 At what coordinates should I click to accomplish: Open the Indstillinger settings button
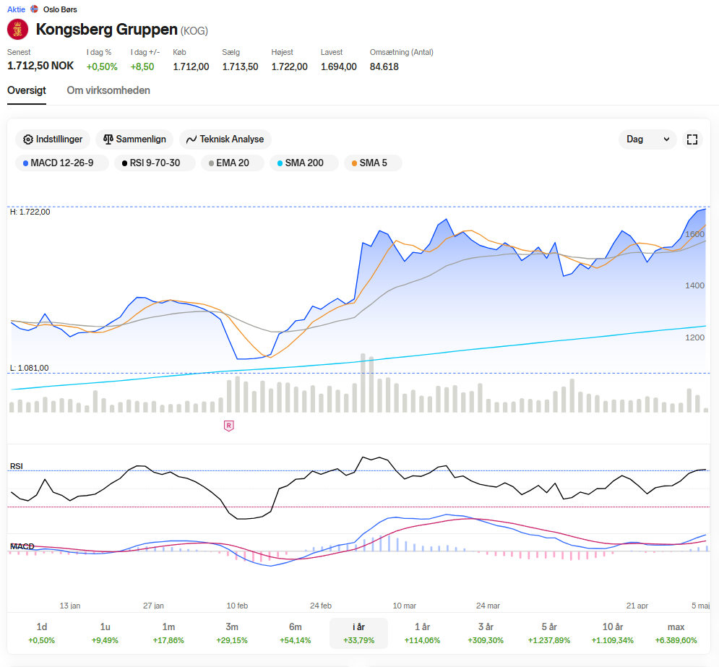(x=53, y=139)
